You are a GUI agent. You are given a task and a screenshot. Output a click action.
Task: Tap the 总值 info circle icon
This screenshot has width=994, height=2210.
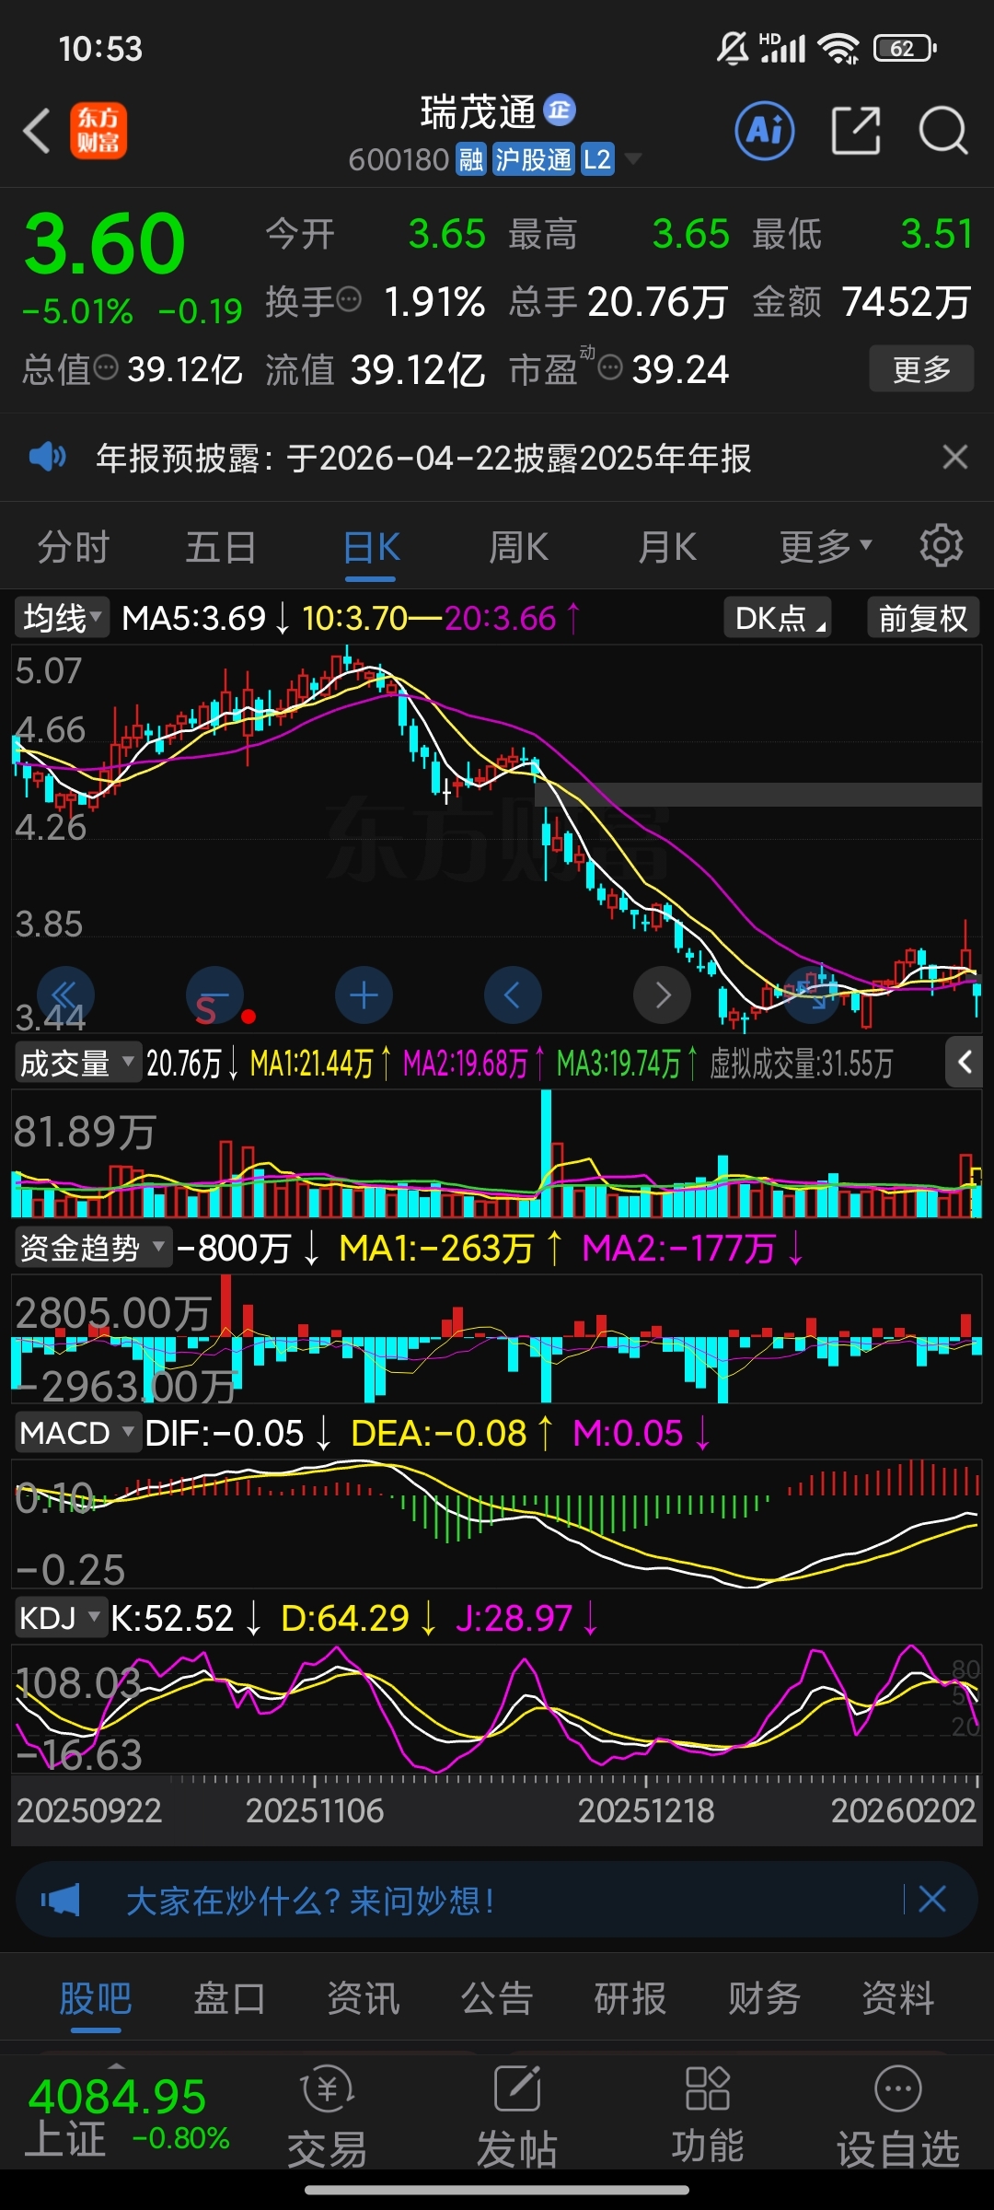(107, 368)
